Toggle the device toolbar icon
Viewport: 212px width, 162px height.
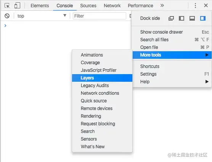17,6
